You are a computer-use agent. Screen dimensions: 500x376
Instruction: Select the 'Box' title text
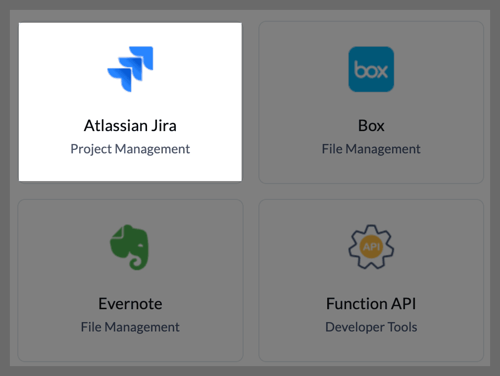pyautogui.click(x=371, y=126)
